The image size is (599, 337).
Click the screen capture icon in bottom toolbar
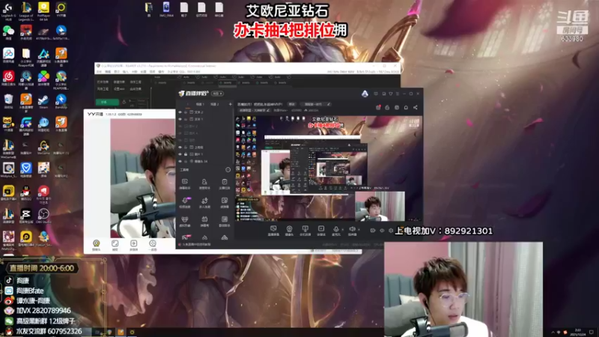coord(273,229)
